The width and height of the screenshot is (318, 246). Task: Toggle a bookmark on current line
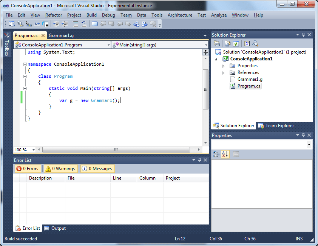[x=95, y=24]
